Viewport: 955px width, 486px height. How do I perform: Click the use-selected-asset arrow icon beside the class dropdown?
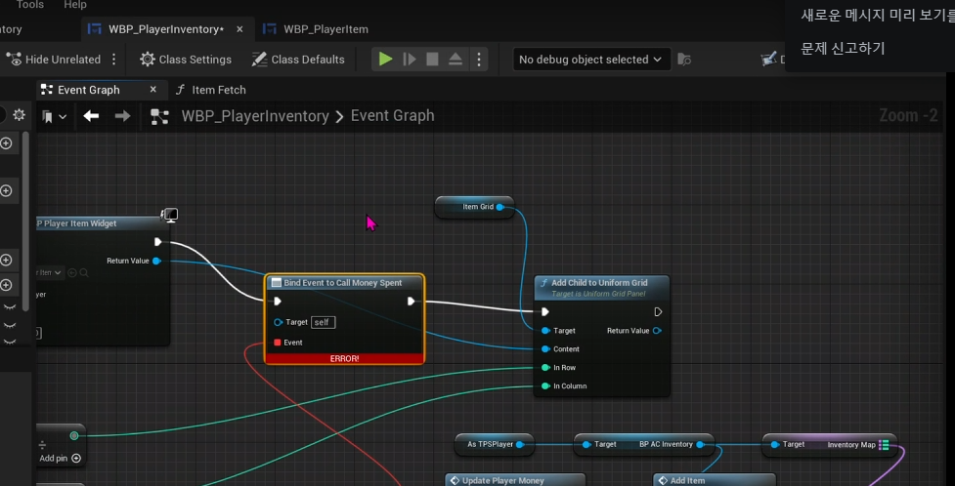click(72, 273)
